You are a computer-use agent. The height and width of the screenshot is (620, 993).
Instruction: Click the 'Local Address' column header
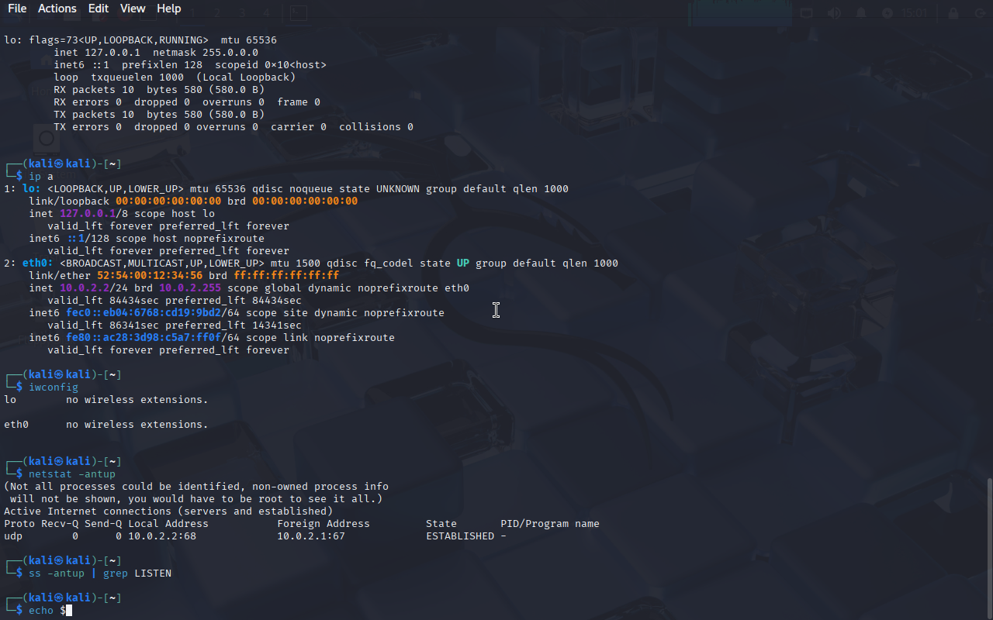coord(168,524)
